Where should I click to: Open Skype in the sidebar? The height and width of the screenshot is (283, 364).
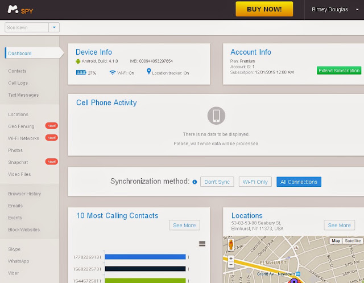pyautogui.click(x=14, y=249)
